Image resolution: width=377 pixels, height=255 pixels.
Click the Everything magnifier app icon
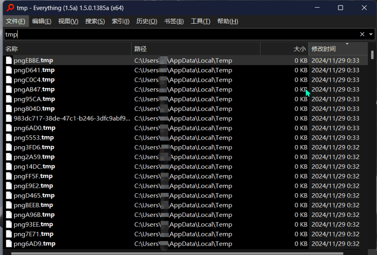click(x=10, y=8)
